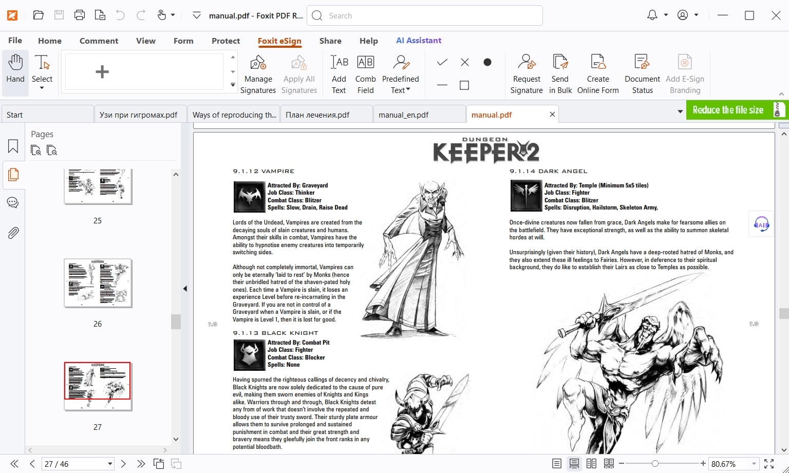
Task: Switch to facing pages view
Action: tap(591, 464)
